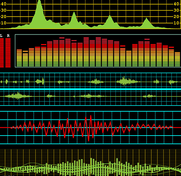The image size is (181, 176).
Task: Click the shortest equalizer bar near middle-right
Action: (x=129, y=59)
